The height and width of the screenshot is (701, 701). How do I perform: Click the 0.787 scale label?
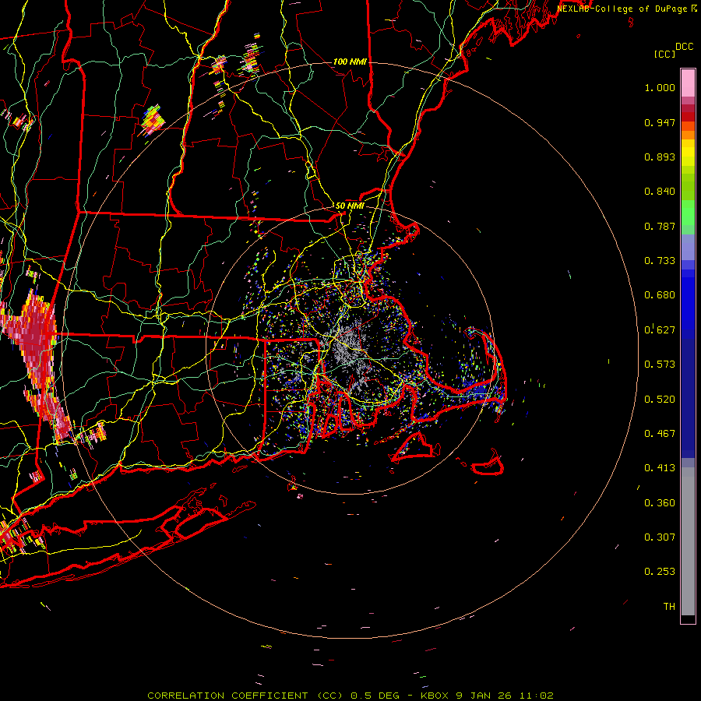660,226
